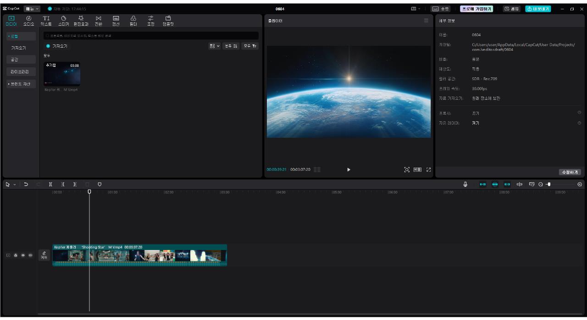Lock the main video track
This screenshot has height=320, width=587.
[x=17, y=255]
